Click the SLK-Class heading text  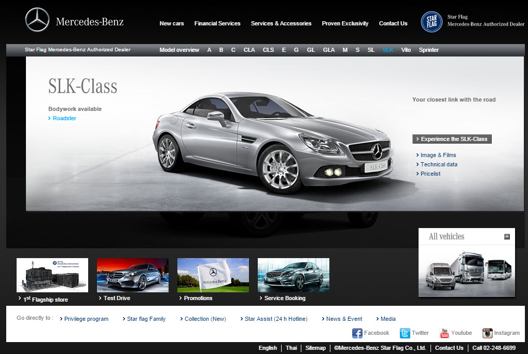(x=82, y=86)
